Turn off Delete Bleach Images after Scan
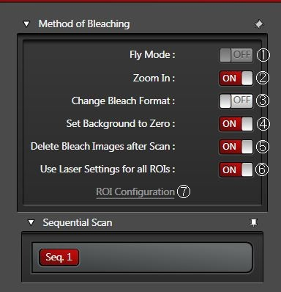Screen dimensions: 281x292 pyautogui.click(x=236, y=147)
